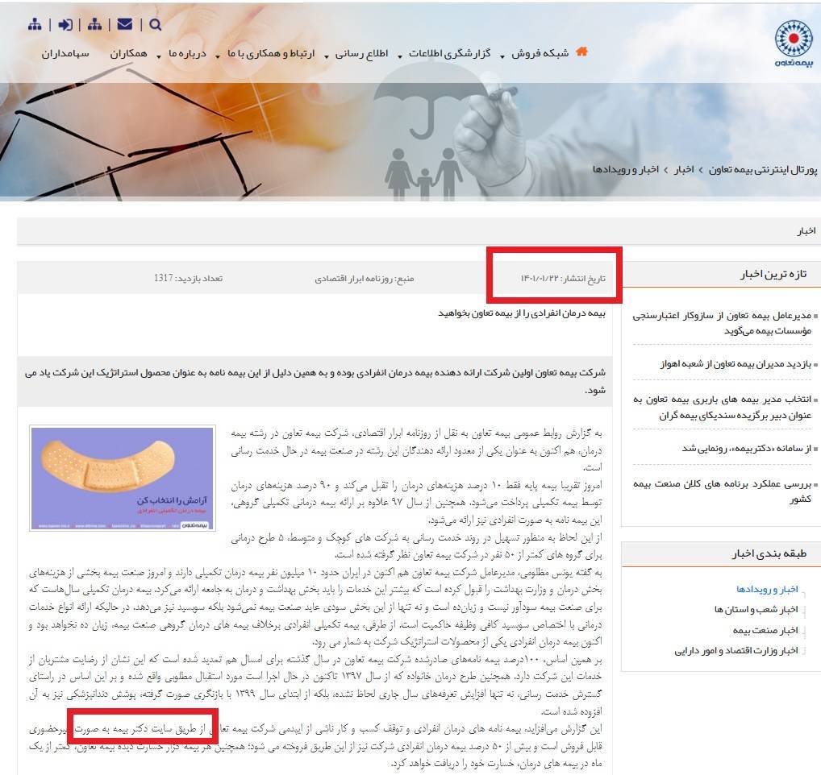Click the اخبار و رویدادها breadcrumb
The image size is (821, 775).
(x=625, y=169)
